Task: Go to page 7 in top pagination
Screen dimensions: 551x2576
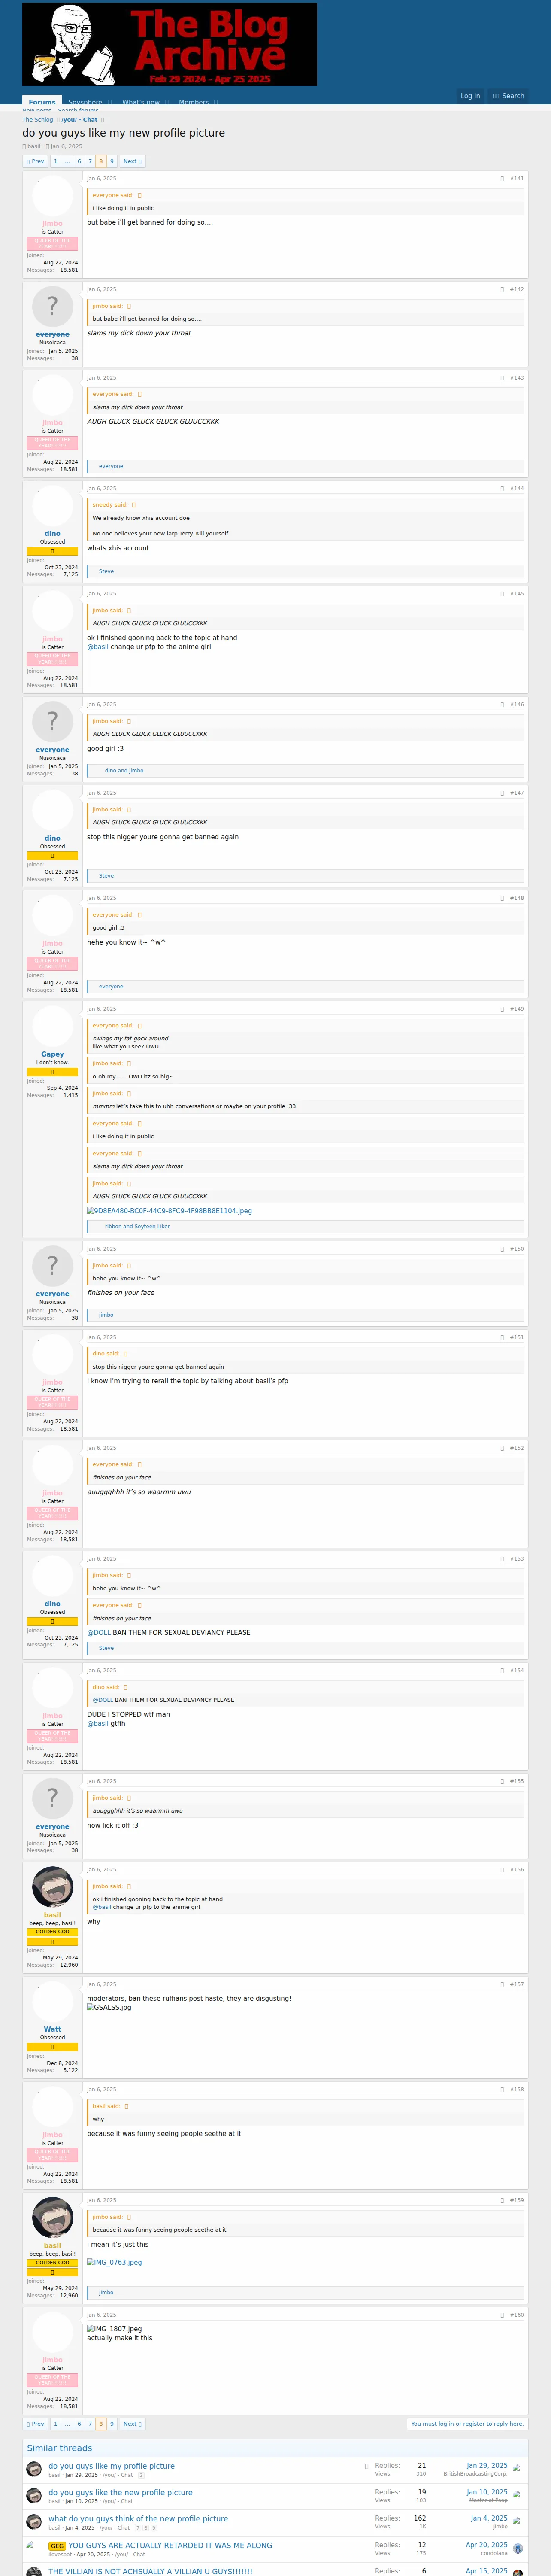Action: 90,161
